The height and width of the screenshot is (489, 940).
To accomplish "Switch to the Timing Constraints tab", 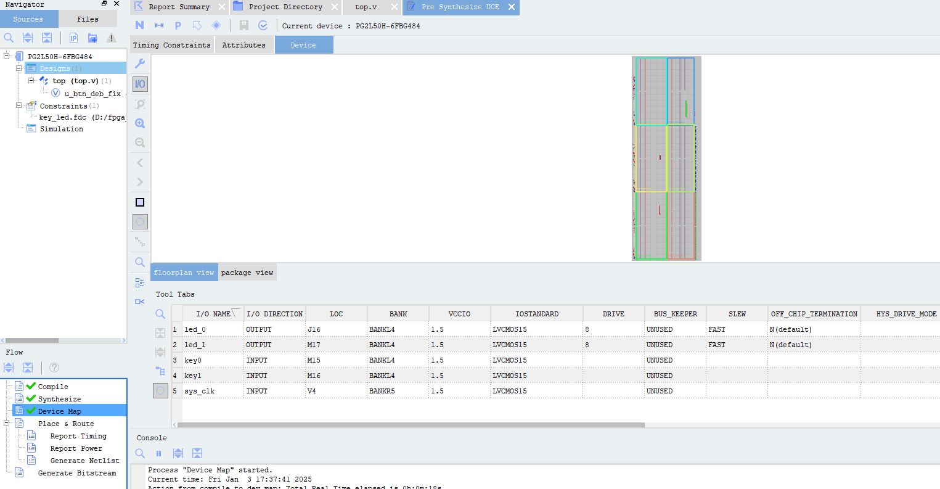I will pyautogui.click(x=171, y=44).
